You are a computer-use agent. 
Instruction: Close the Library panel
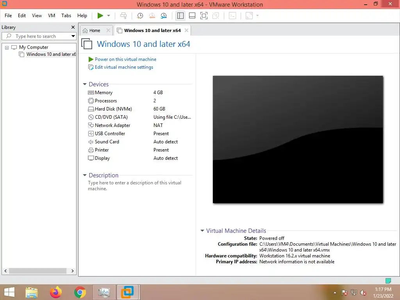pos(73,27)
